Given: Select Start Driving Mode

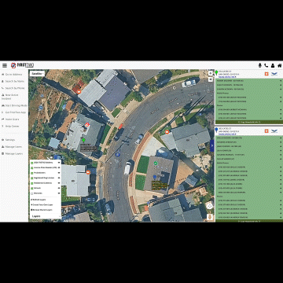Looking at the screenshot, I should 14,105.
